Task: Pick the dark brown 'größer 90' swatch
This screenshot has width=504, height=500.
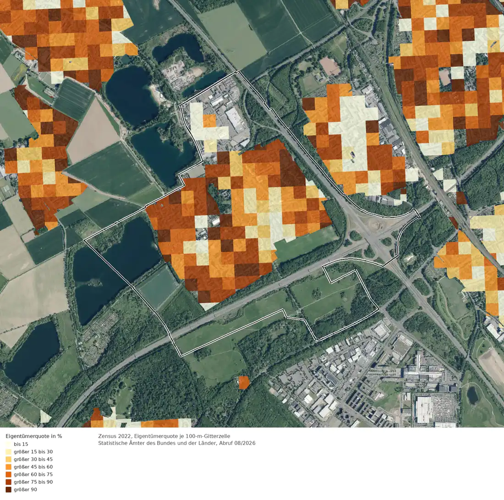Action: click(x=8, y=489)
